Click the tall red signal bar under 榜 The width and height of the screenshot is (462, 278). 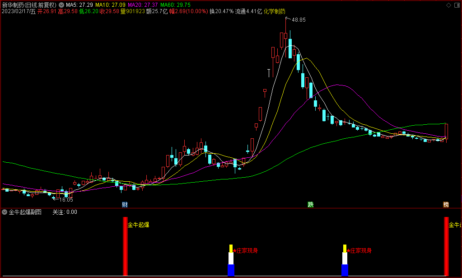click(446, 246)
